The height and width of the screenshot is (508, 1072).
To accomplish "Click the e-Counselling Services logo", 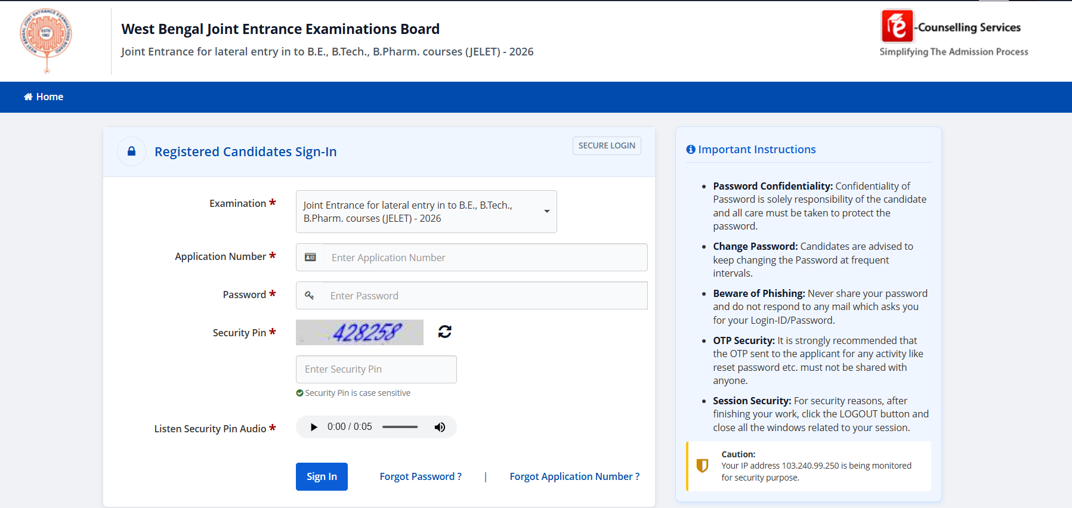I will click(x=953, y=33).
